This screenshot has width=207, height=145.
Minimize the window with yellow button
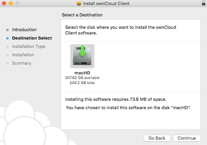11,3
